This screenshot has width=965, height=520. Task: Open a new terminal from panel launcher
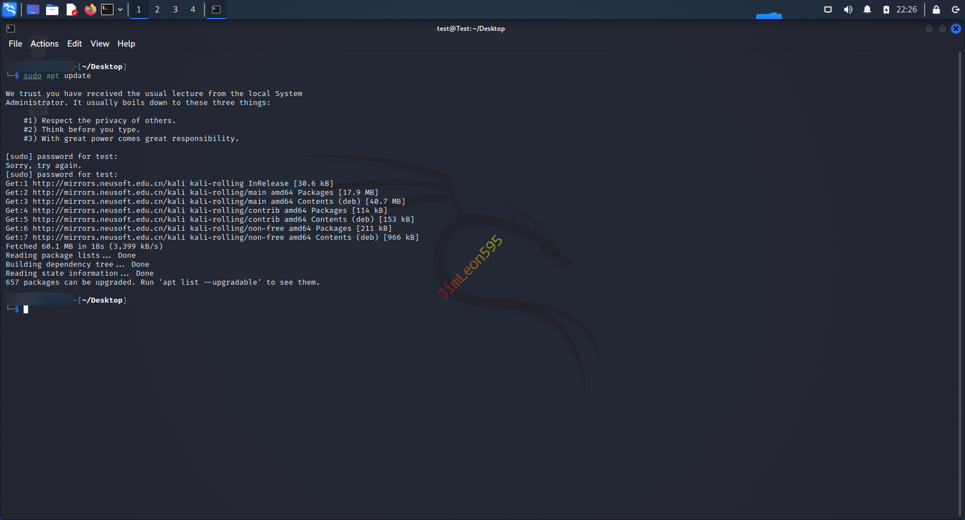click(x=107, y=10)
